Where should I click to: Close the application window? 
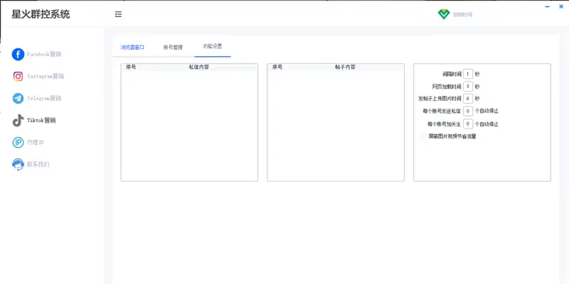(x=561, y=6)
